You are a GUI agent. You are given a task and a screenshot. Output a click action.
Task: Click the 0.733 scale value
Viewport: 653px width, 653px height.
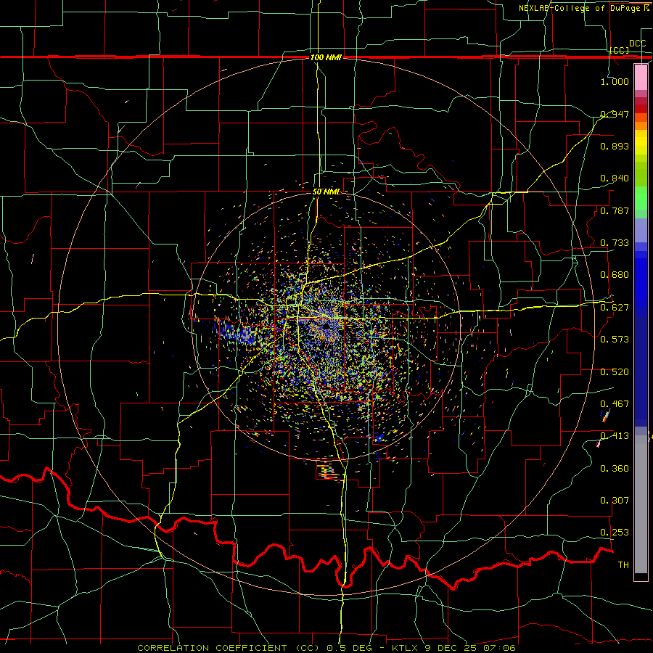click(x=615, y=243)
